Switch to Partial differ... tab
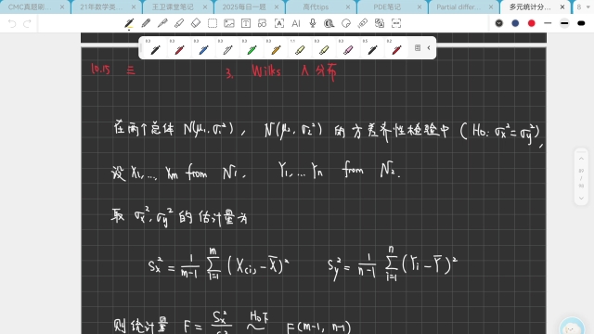This screenshot has width=594, height=334. [x=458, y=6]
